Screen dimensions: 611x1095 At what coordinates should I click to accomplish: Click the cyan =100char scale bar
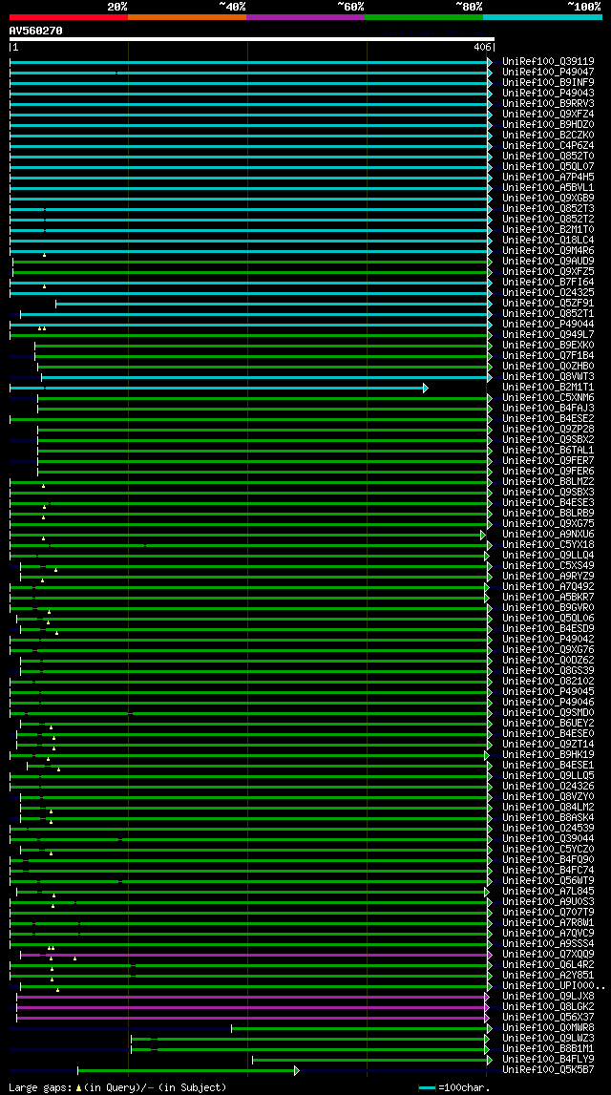coord(428,1088)
